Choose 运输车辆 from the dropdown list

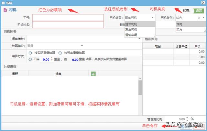(131, 34)
